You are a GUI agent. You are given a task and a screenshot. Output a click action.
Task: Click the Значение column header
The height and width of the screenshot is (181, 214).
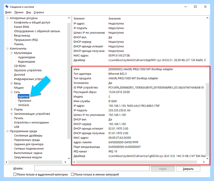[114, 18]
